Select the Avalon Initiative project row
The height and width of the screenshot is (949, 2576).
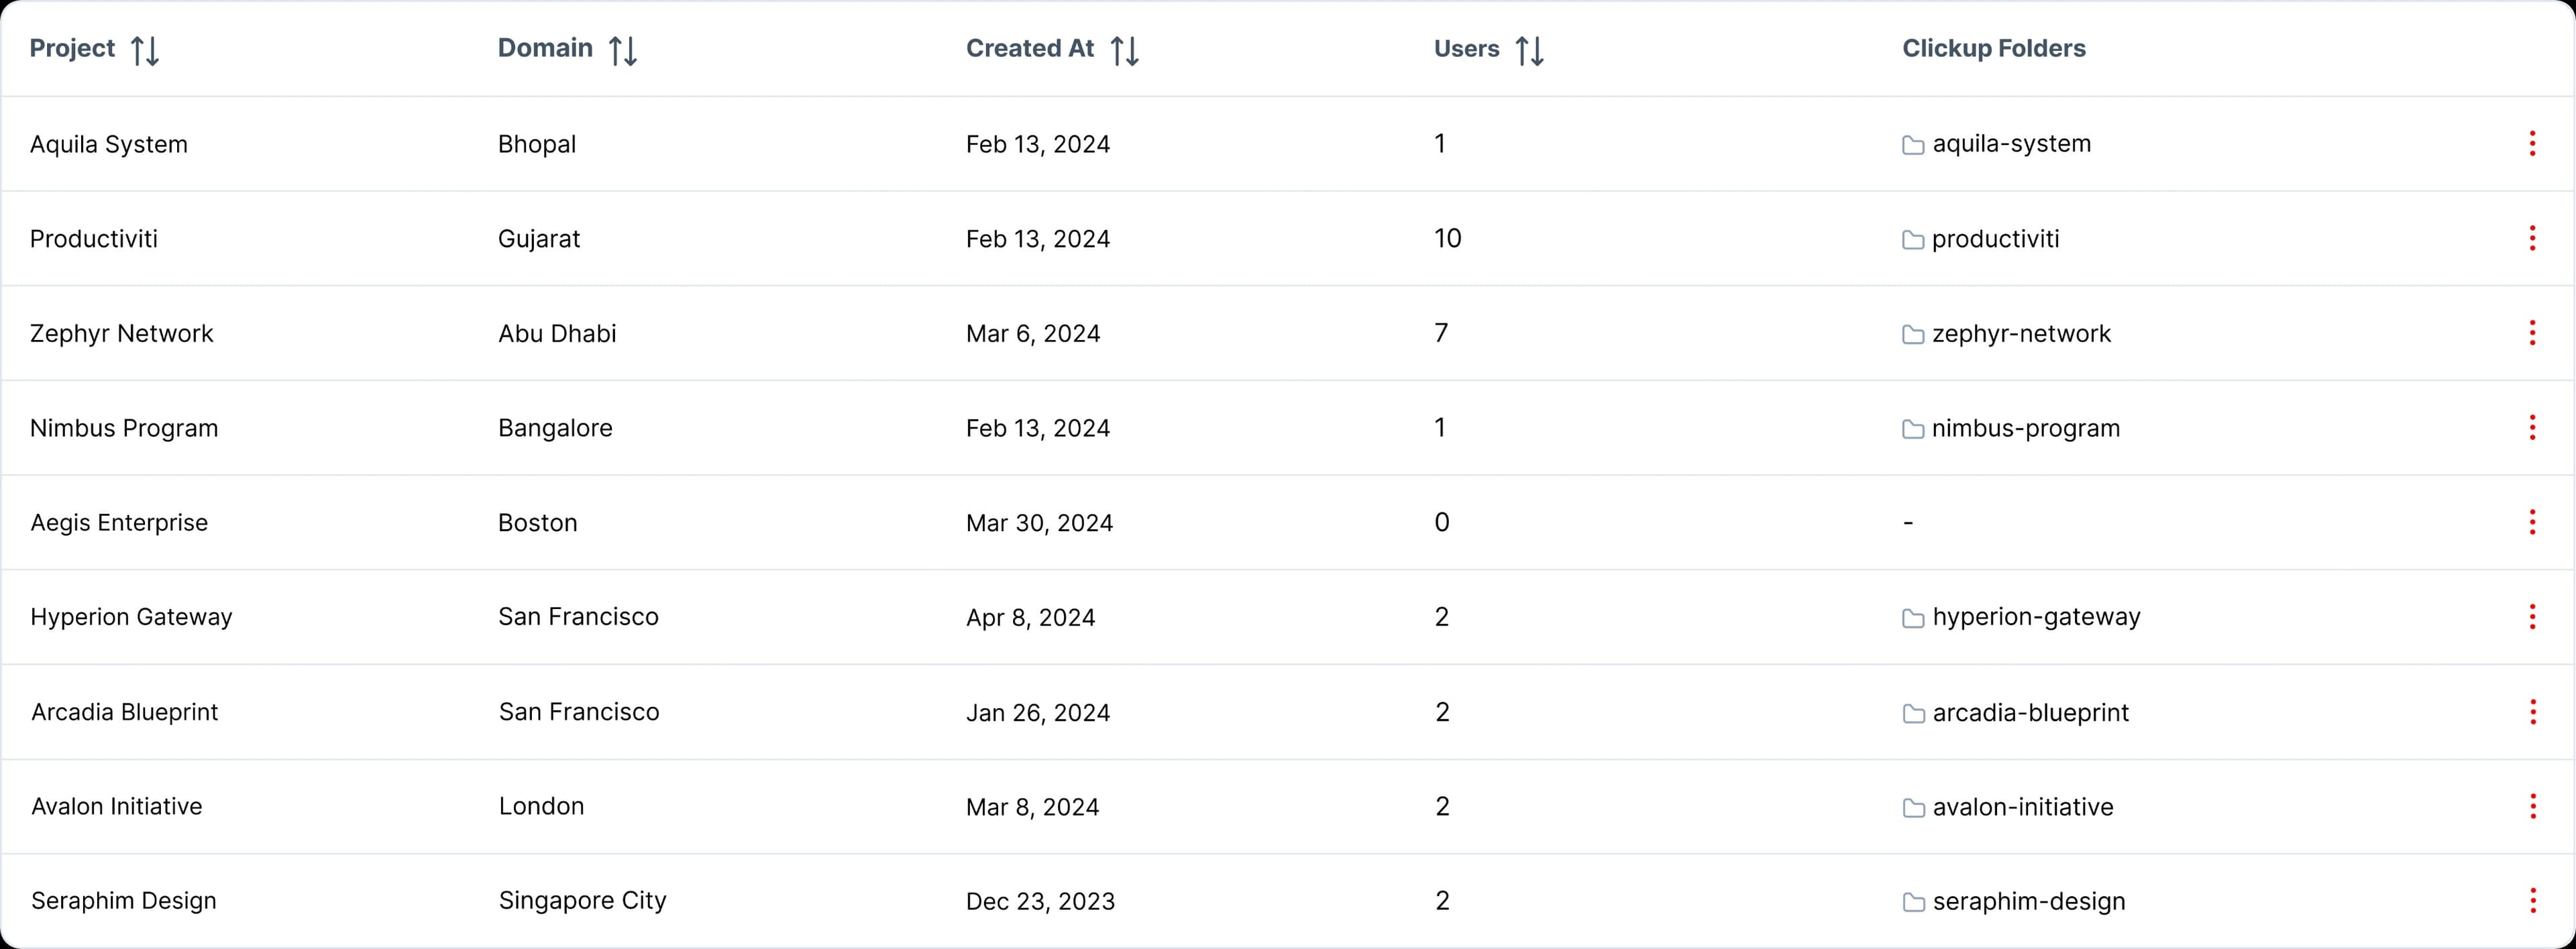point(1288,807)
